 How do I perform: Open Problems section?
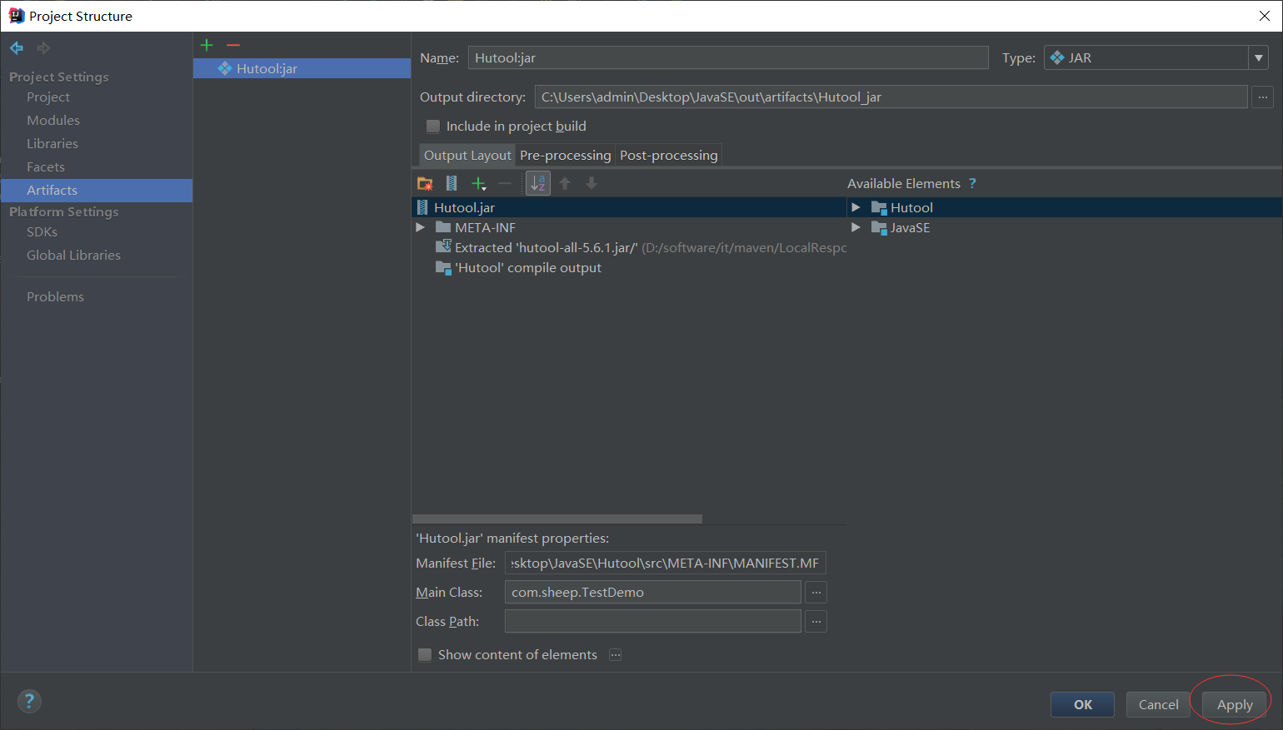[55, 297]
